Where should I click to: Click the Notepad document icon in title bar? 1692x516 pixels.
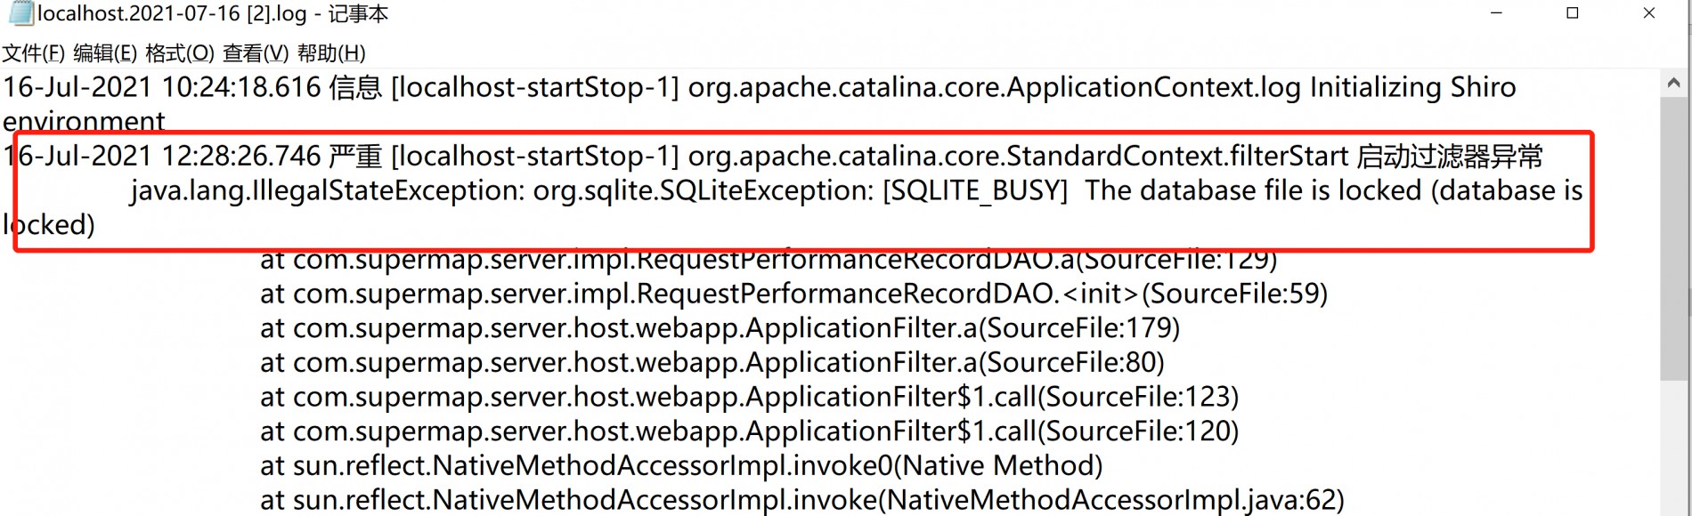tap(20, 13)
